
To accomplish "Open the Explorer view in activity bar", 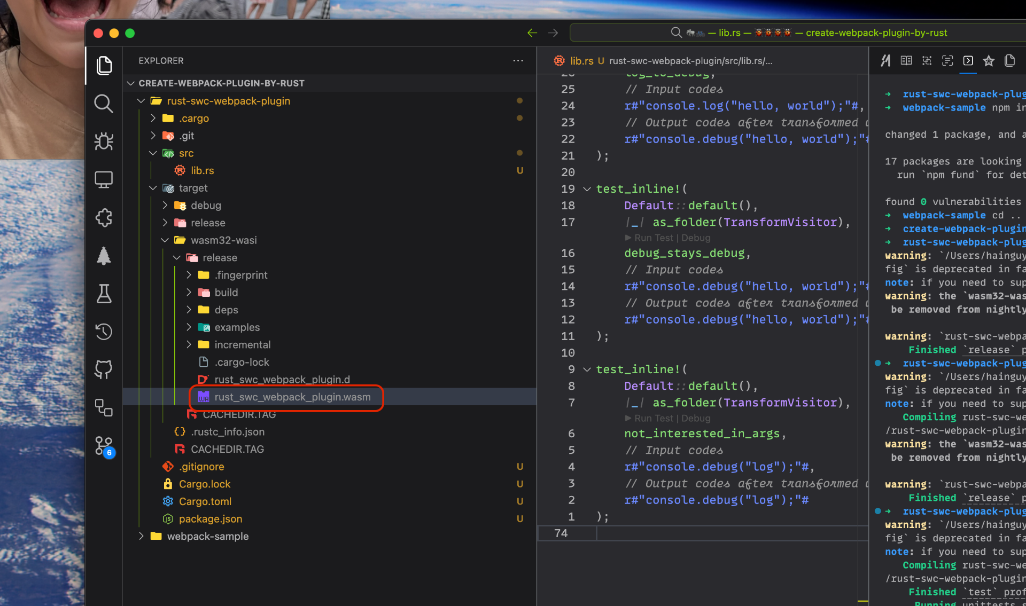I will (x=104, y=66).
